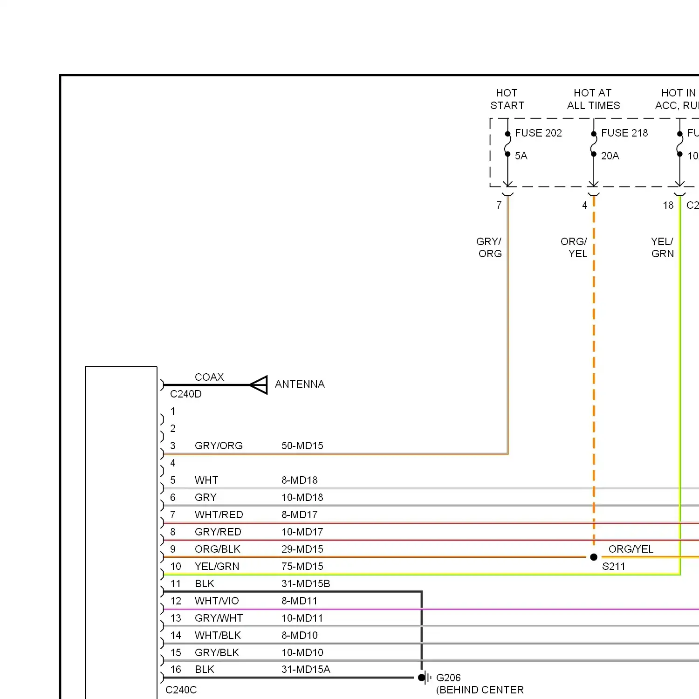
Task: Select the antenna triangle symbol
Action: click(259, 385)
